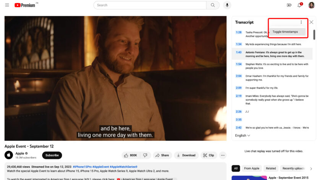Jump to transcript timestamp 2:04
This screenshot has height=180, width=321.
(238, 76)
